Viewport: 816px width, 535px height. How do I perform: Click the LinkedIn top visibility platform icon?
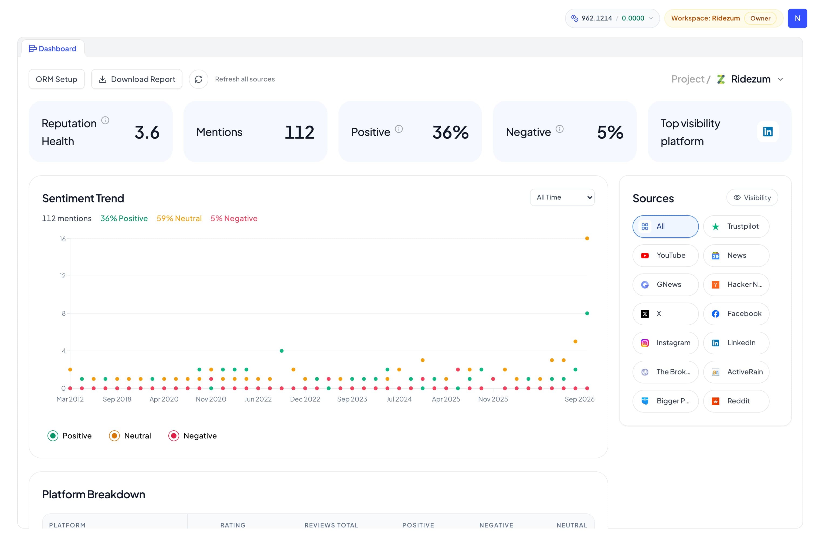point(768,132)
